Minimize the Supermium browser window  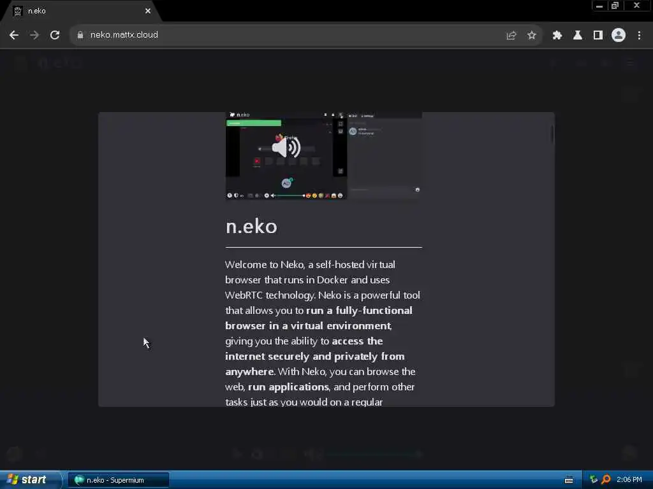[x=599, y=6]
